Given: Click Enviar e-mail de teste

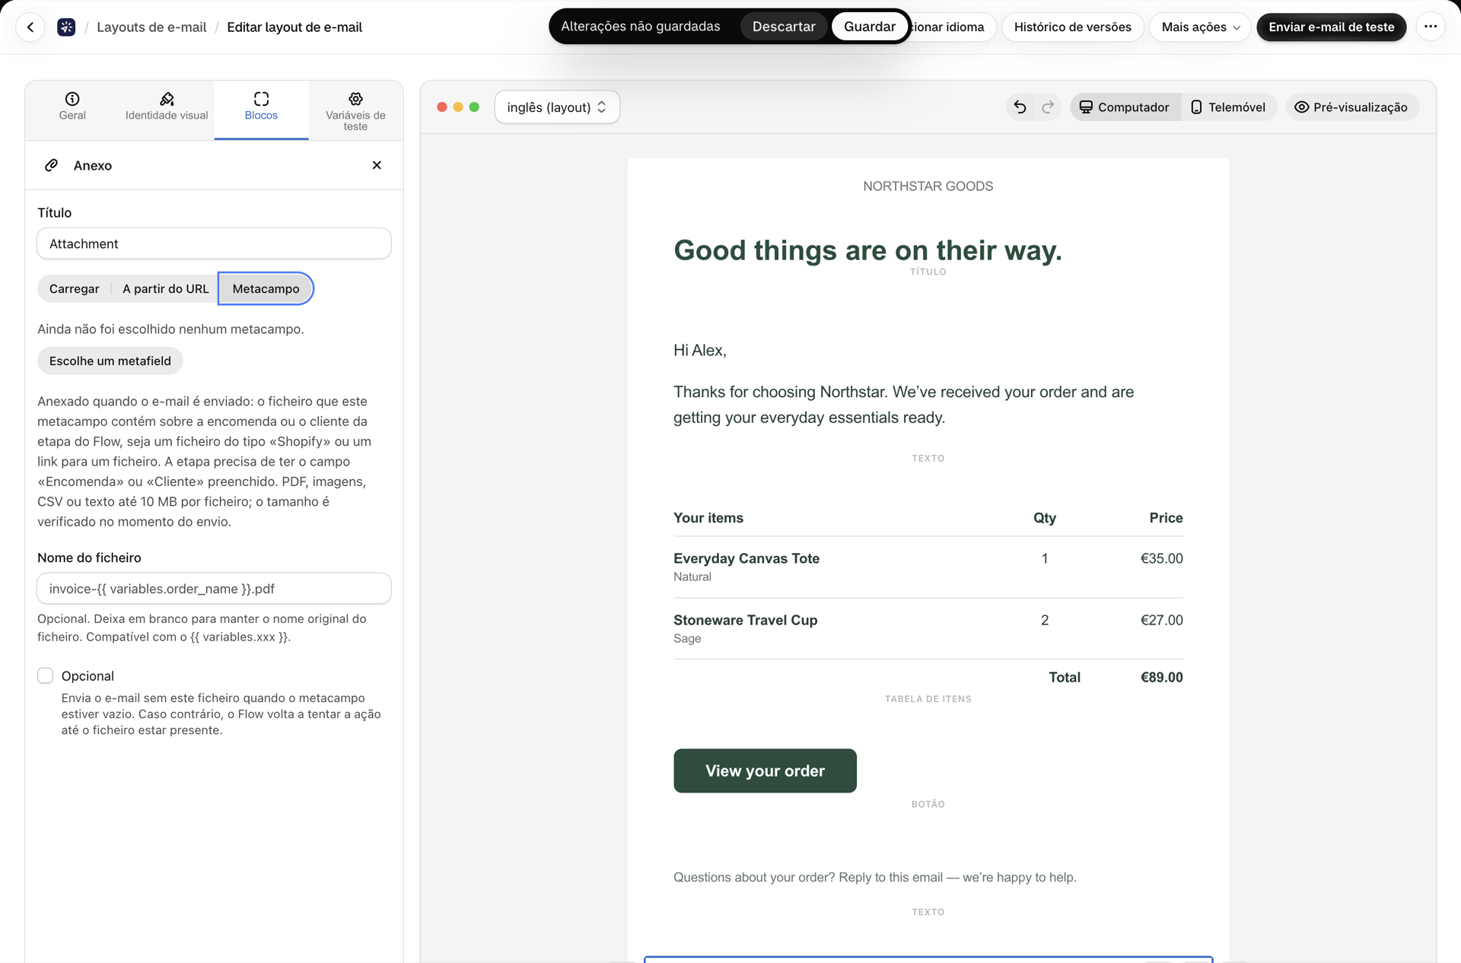Looking at the screenshot, I should click(1331, 27).
